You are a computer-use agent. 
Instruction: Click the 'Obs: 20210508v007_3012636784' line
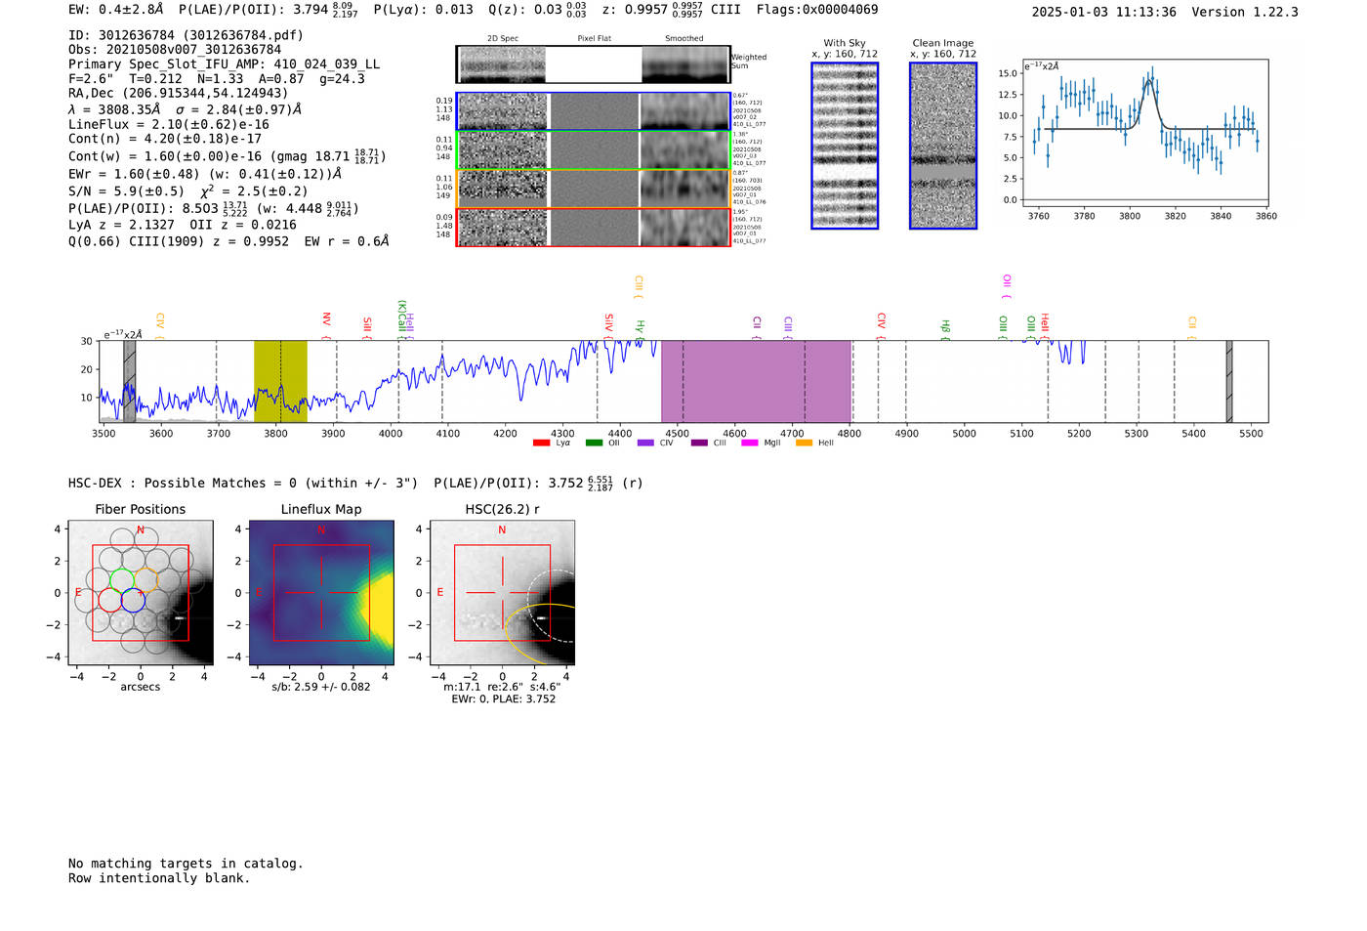(175, 50)
